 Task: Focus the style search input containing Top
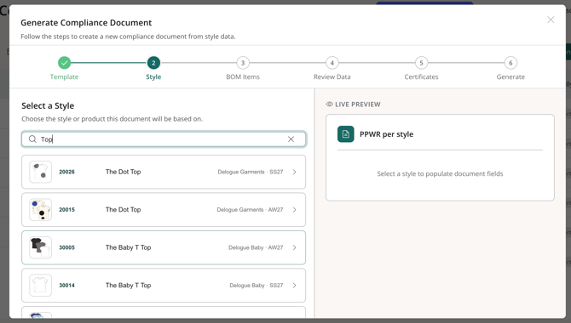tap(164, 139)
